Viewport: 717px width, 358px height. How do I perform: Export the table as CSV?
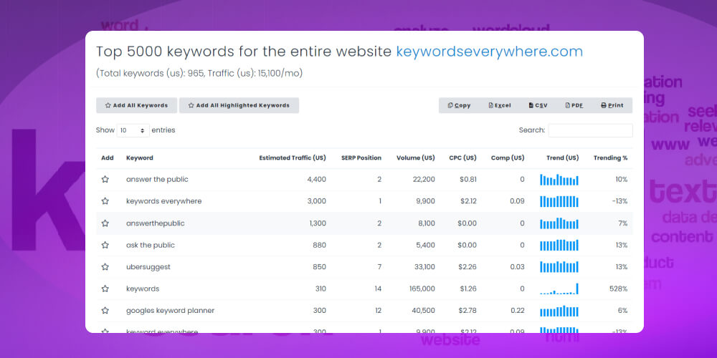click(x=538, y=105)
